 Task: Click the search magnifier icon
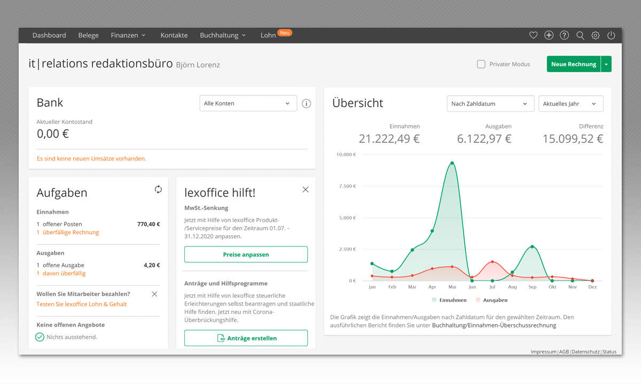click(x=580, y=35)
